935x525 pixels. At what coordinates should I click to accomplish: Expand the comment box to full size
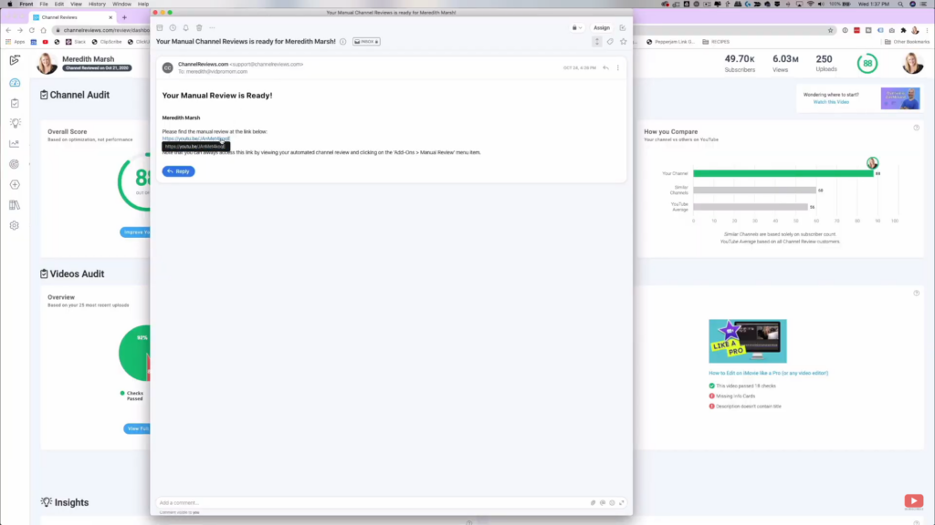point(621,503)
